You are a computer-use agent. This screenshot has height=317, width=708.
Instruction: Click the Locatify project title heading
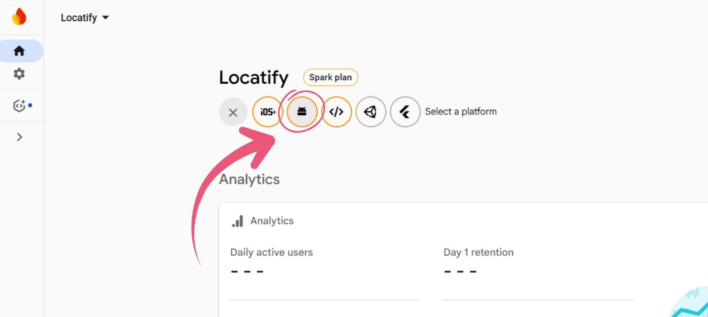(x=254, y=78)
